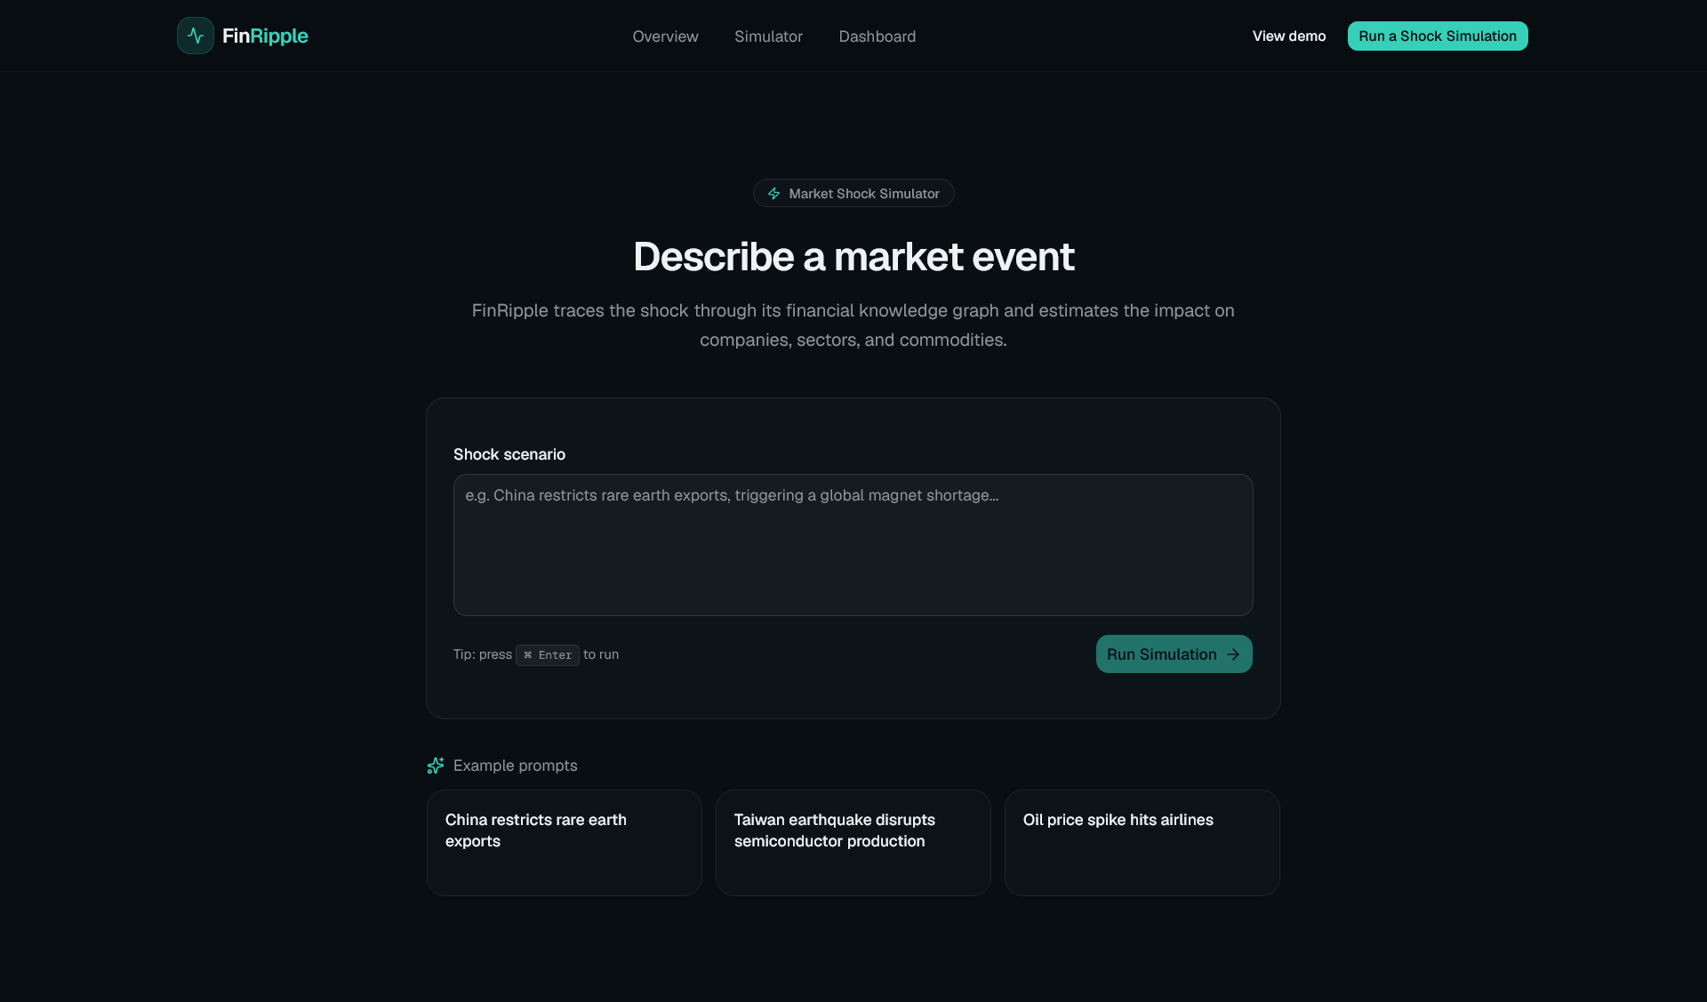Click the FinRipple pulse logo icon

196,36
